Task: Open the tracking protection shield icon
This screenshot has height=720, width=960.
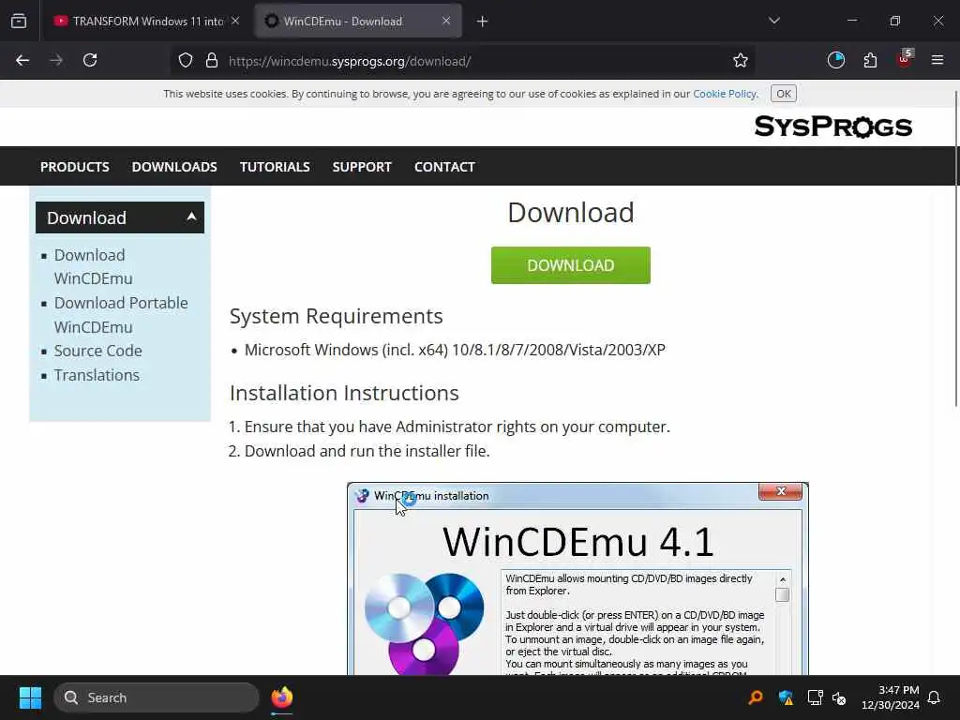Action: coord(186,61)
